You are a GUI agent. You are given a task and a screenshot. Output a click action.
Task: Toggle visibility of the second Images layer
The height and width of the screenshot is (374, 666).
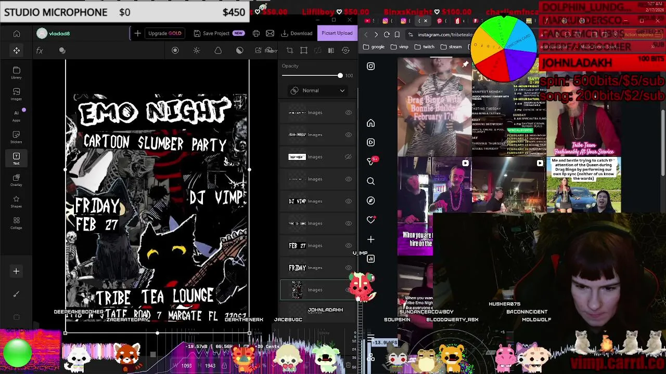(348, 135)
